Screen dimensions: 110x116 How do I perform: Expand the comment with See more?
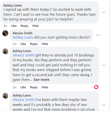41,80
